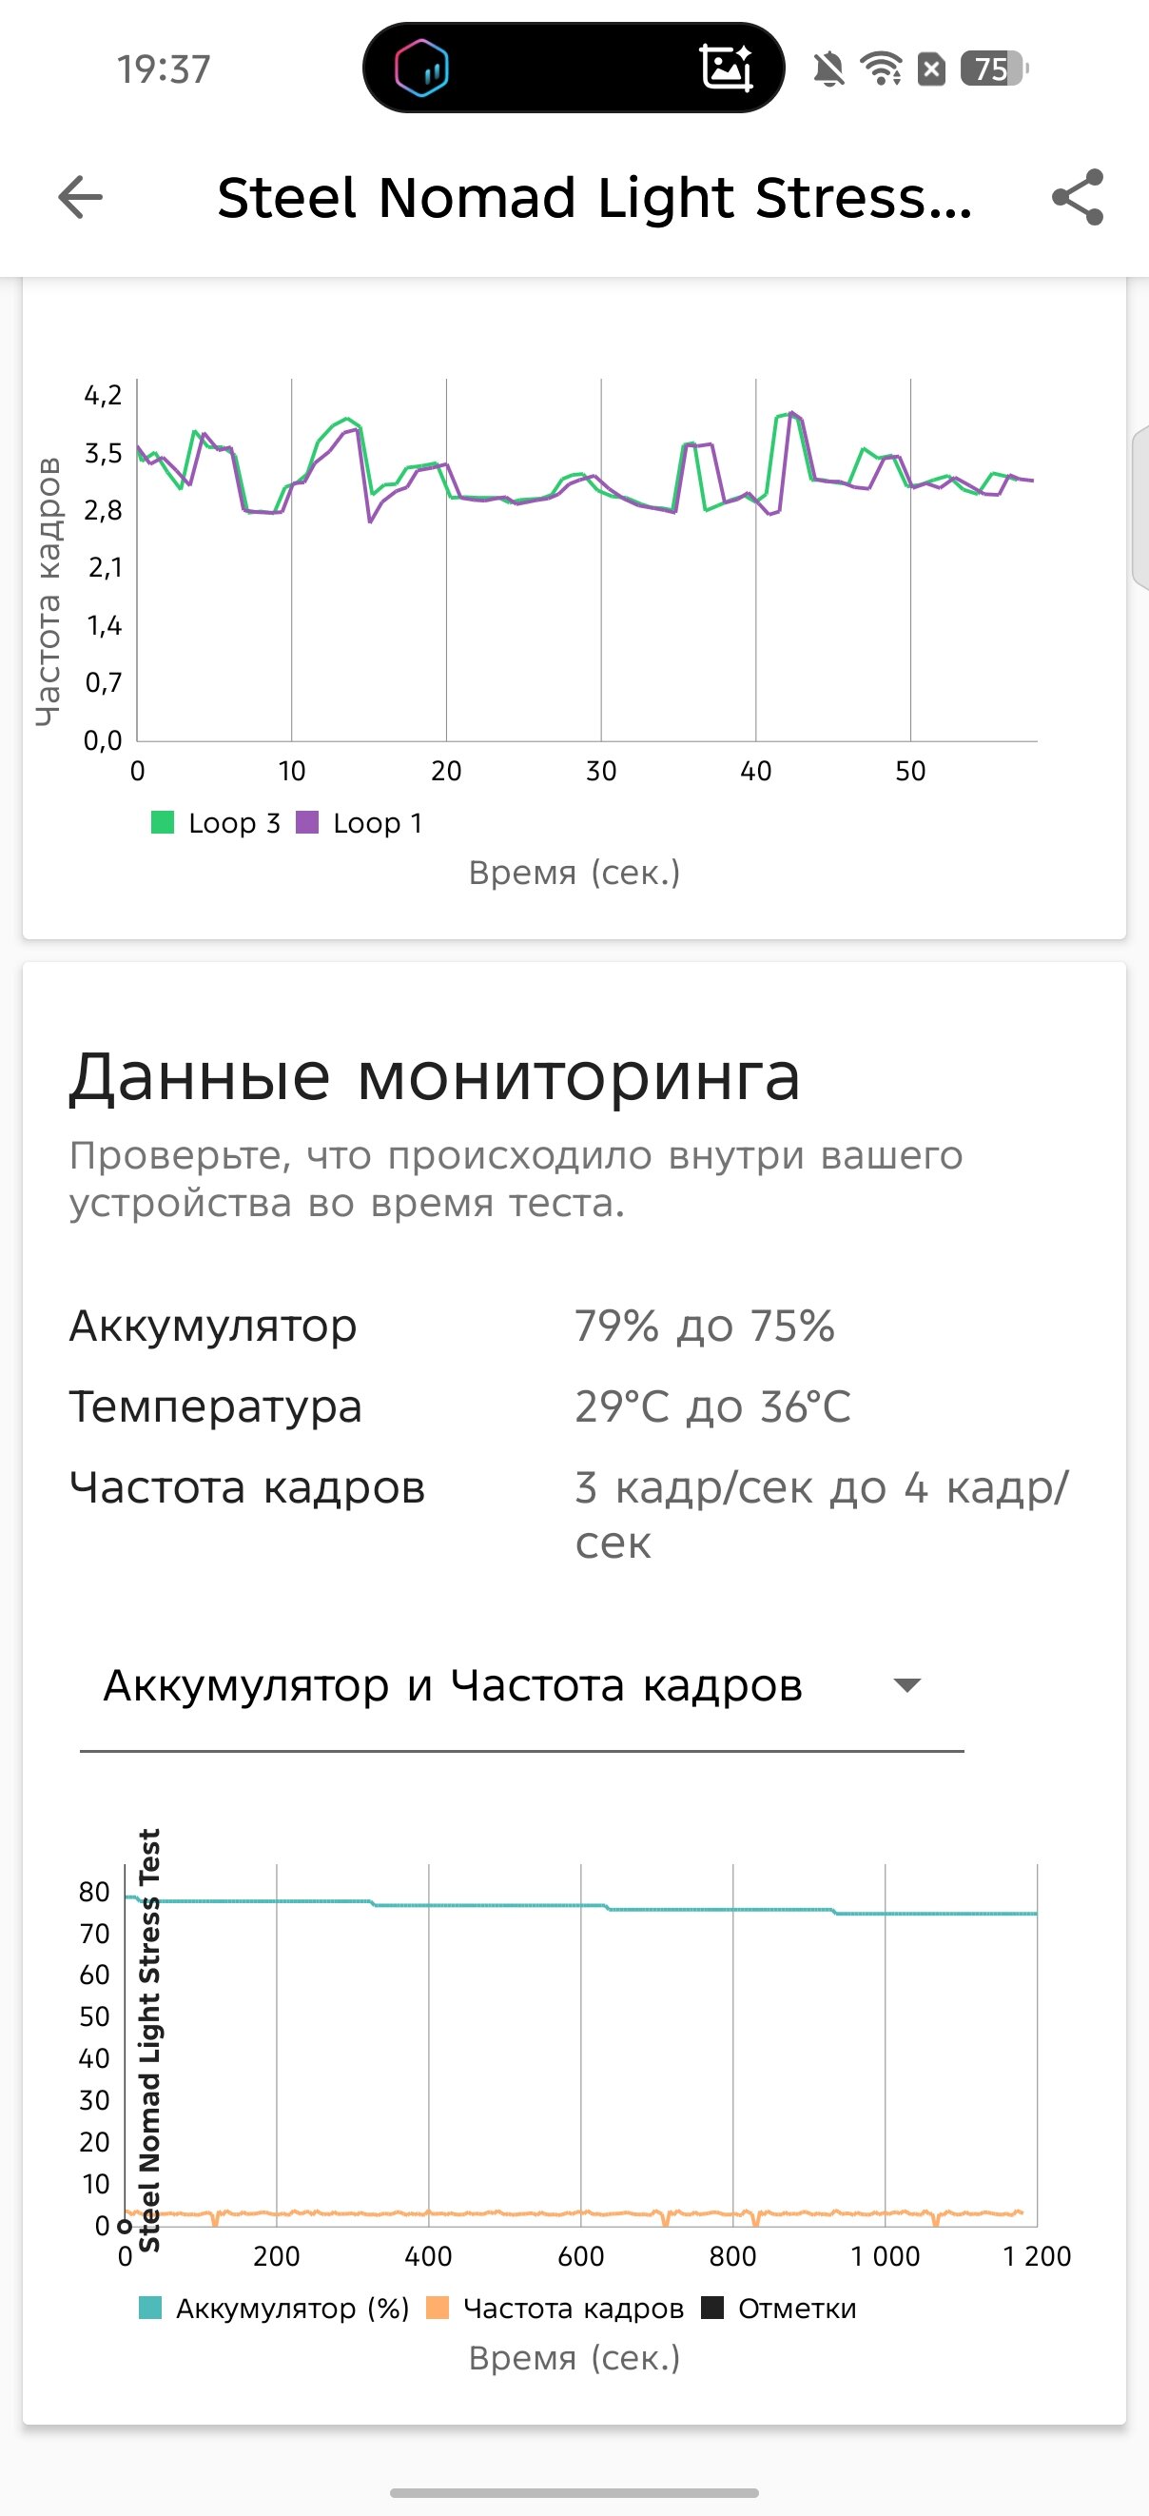Toggle Loop 1 series in legend

click(x=360, y=823)
